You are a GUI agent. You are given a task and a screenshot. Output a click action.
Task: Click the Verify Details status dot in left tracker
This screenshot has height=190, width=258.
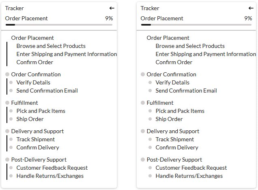12,82
